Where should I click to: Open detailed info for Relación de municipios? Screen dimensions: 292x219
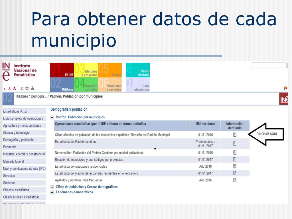tap(235, 159)
